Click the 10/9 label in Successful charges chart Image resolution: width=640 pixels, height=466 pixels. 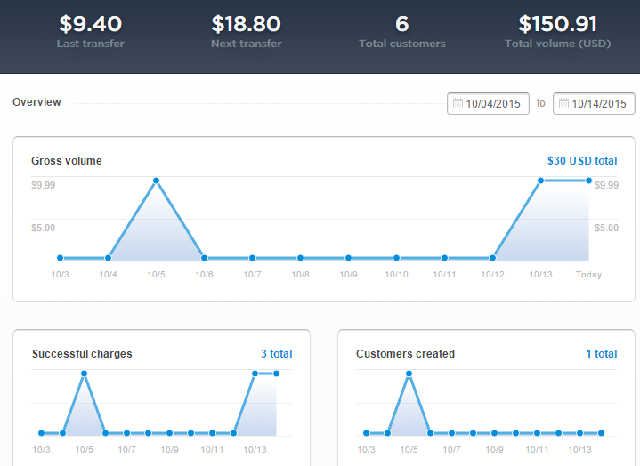[x=169, y=449]
